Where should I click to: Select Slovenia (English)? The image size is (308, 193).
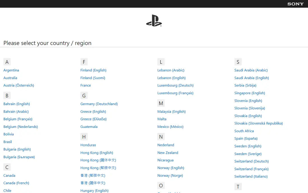tap(248, 101)
